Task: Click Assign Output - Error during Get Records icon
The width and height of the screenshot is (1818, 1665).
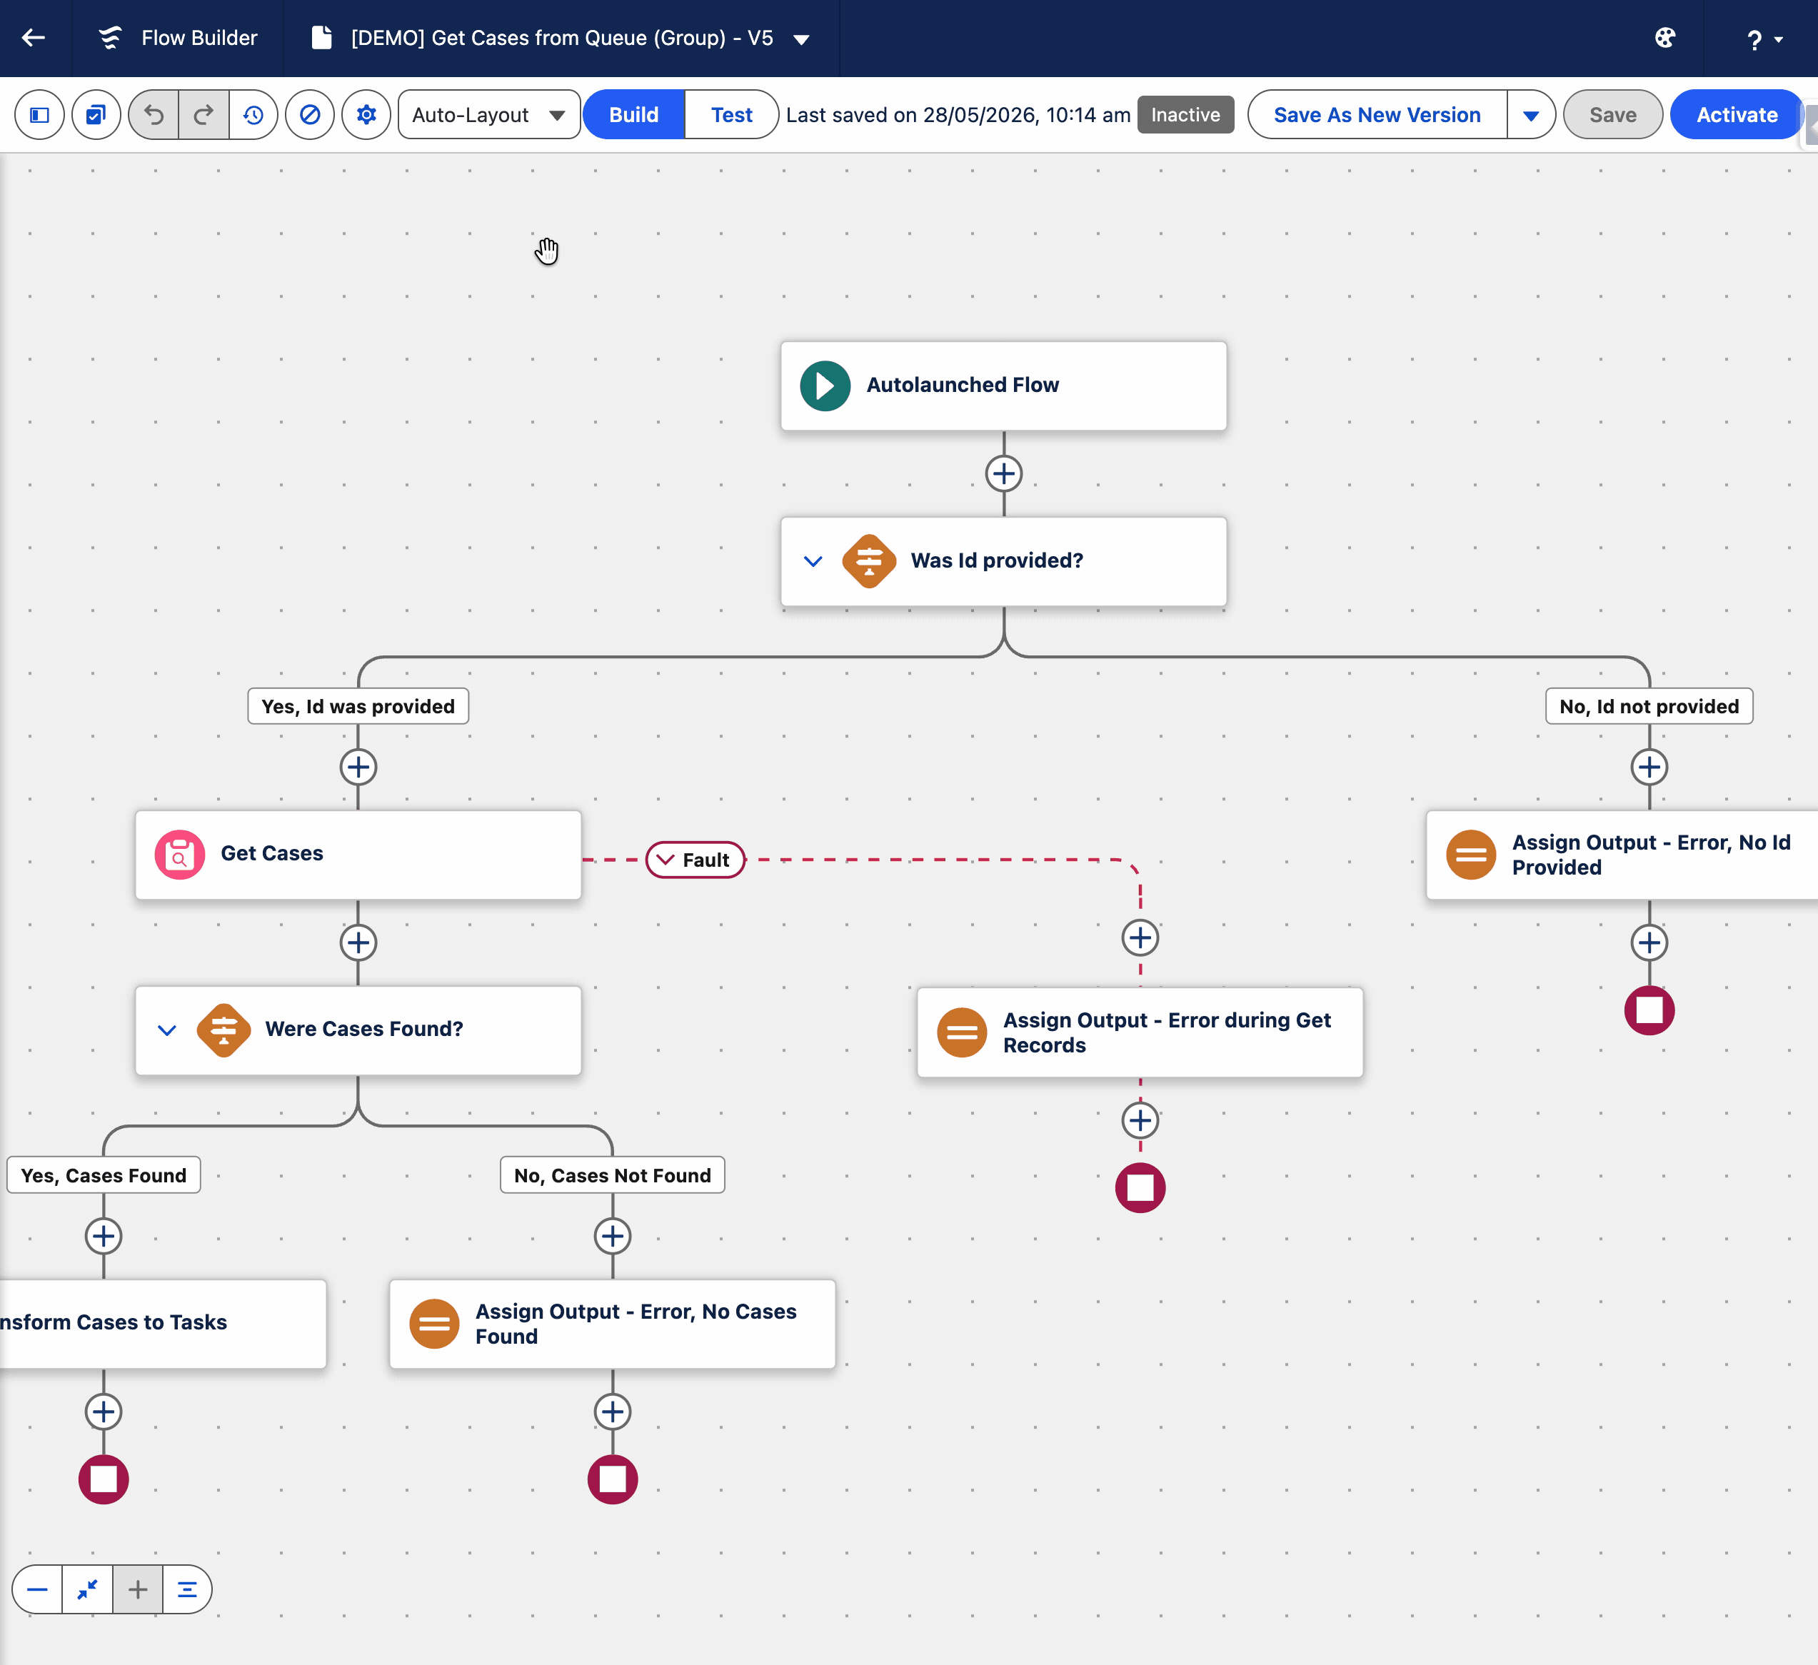Action: pyautogui.click(x=961, y=1032)
